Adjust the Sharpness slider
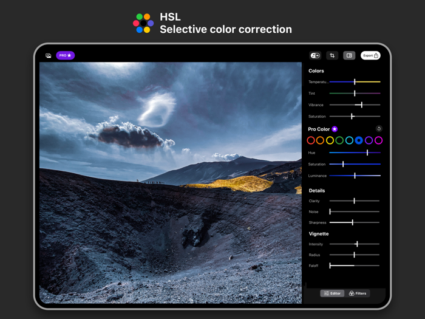 [354, 222]
